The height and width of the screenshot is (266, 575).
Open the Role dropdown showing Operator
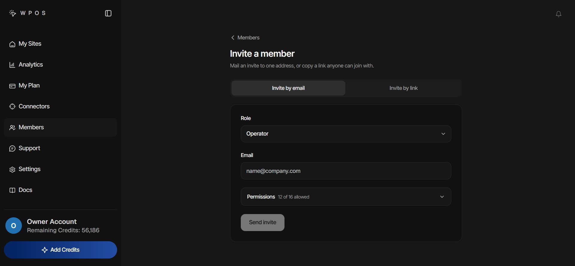click(x=346, y=134)
